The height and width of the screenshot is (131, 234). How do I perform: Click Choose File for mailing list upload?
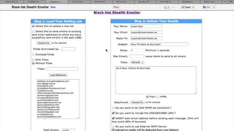[44, 43]
